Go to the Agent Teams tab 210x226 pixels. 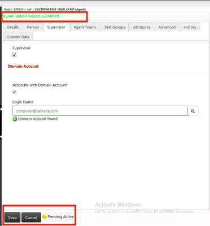tap(85, 27)
